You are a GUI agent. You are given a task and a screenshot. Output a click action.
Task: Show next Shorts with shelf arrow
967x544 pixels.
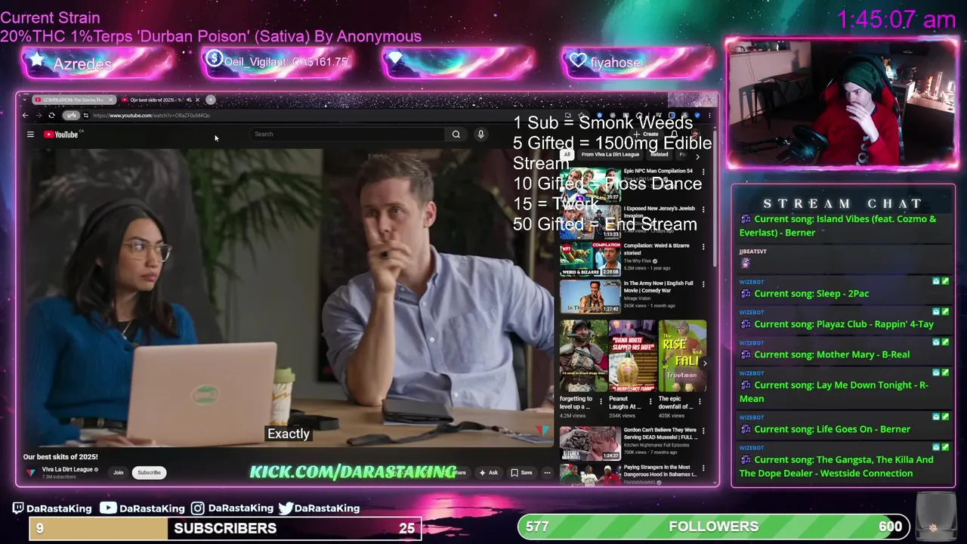704,363
